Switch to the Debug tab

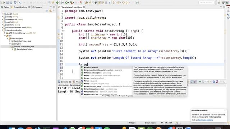[x=5, y=7]
